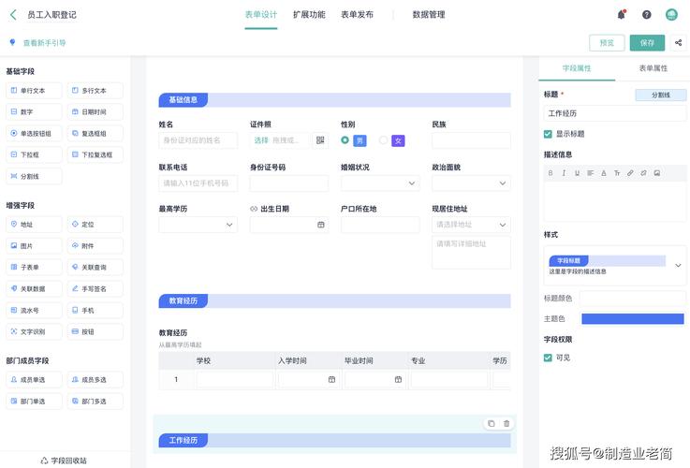Add the 按钮 button field
The height and width of the screenshot is (468, 690).
click(95, 331)
